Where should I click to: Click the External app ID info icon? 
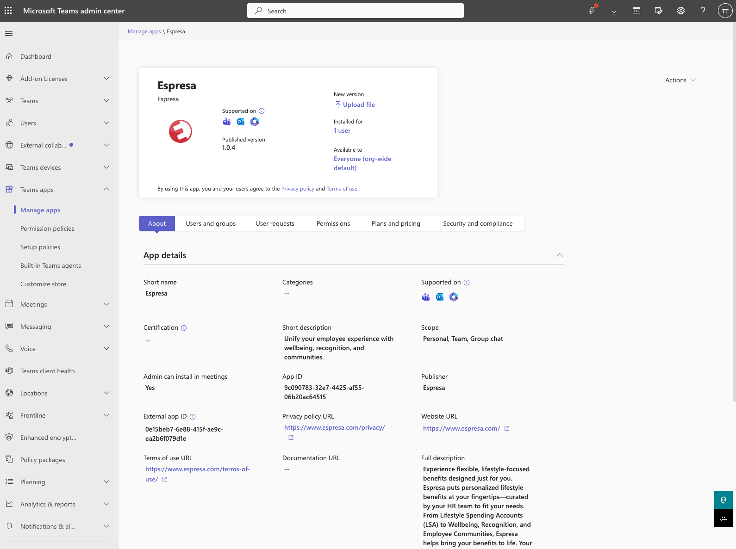193,417
